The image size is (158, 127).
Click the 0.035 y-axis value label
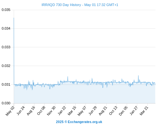(6, 10)
